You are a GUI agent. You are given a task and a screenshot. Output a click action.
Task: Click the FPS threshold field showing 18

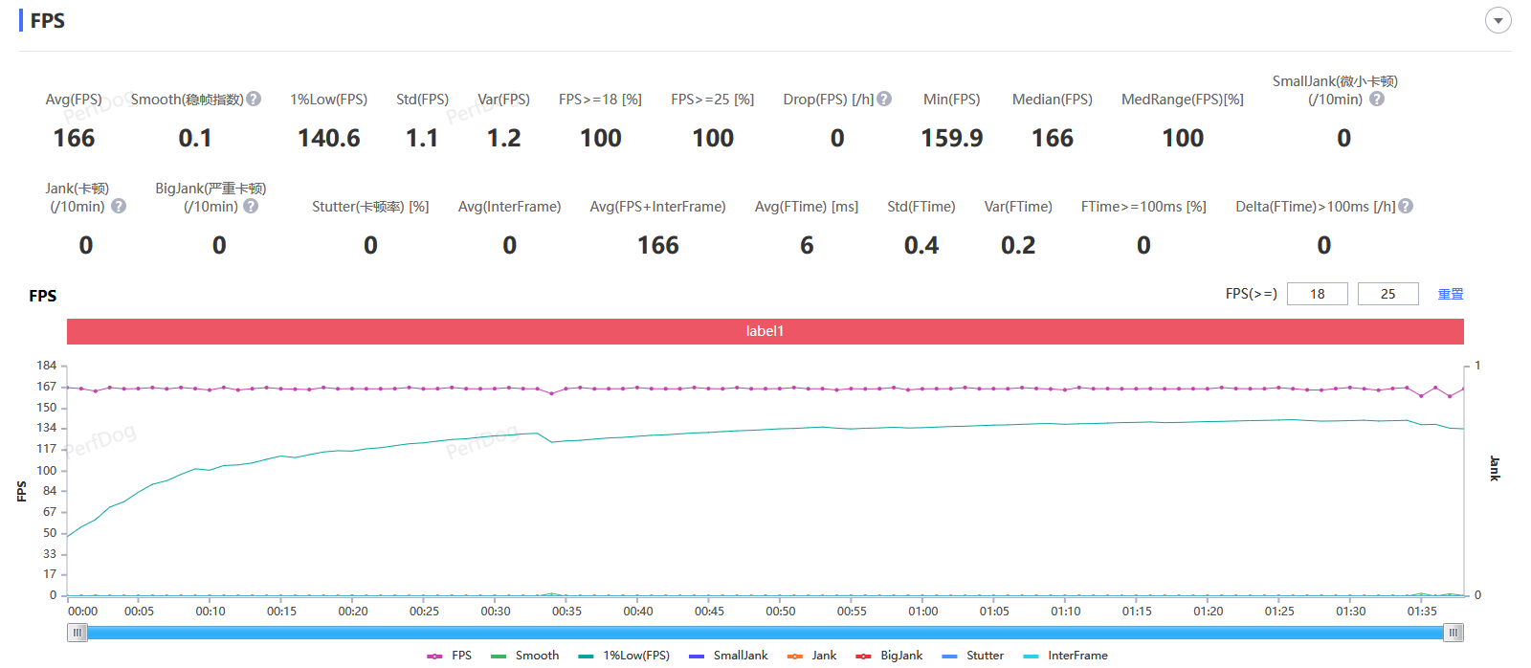(x=1318, y=294)
